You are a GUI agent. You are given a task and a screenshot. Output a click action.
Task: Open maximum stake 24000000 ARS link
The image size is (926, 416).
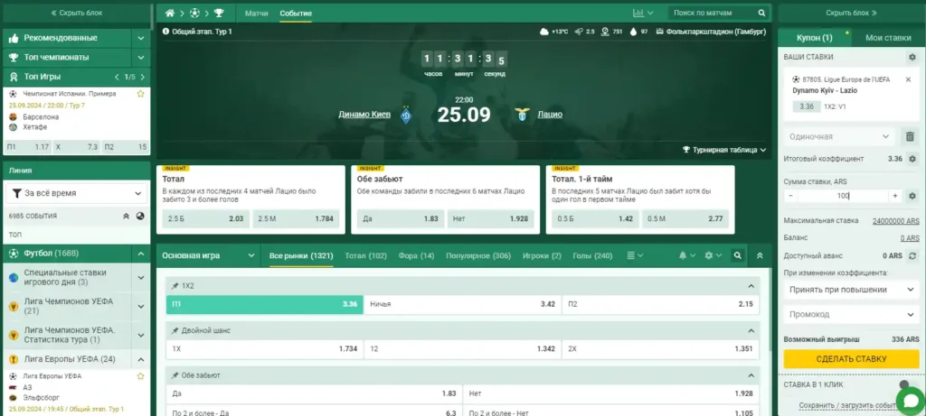click(x=895, y=221)
